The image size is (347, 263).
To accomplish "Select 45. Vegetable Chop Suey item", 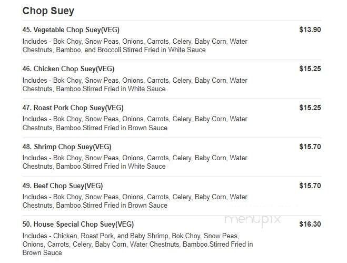I will 71,30.
